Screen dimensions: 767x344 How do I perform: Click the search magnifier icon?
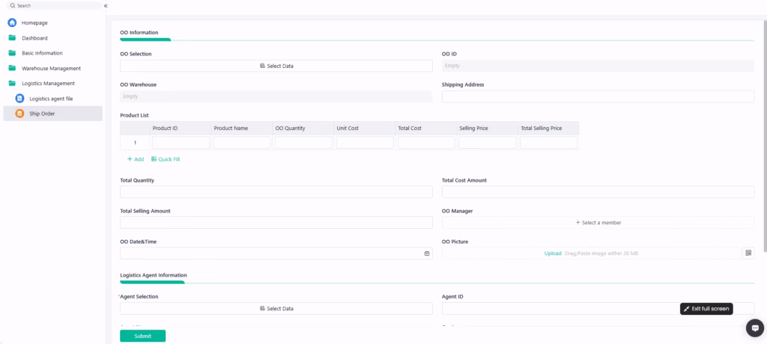click(x=13, y=5)
